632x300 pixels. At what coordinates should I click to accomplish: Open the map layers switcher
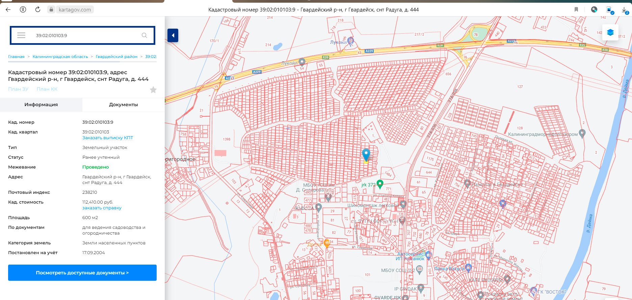coord(610,32)
